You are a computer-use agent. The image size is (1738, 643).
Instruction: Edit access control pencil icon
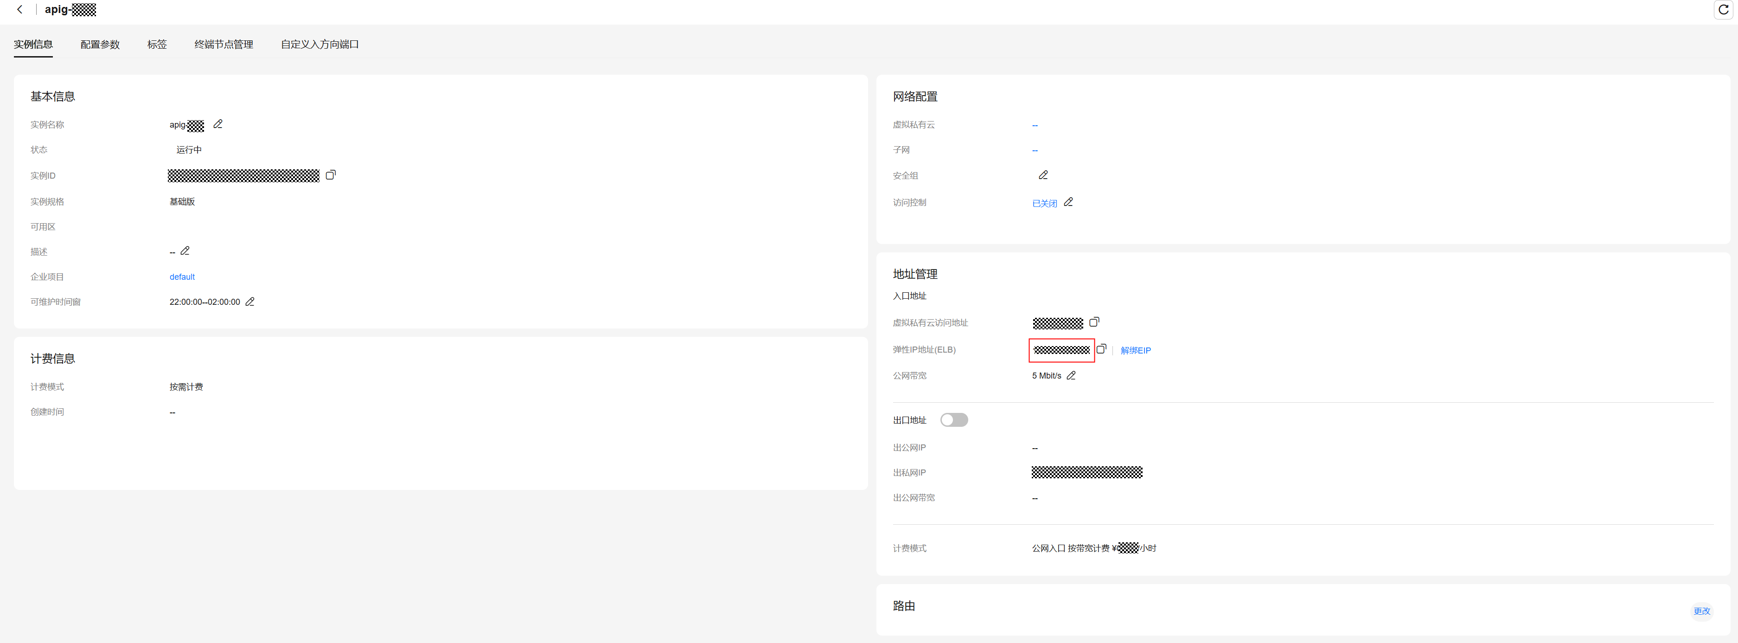[1068, 202]
